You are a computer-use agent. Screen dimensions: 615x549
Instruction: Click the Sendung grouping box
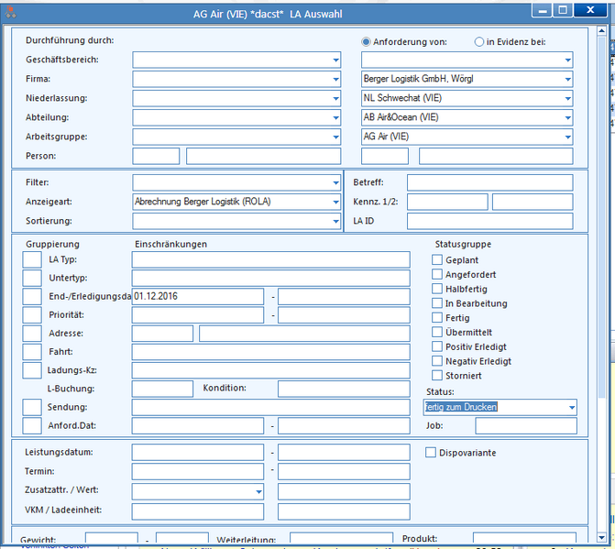(x=32, y=407)
